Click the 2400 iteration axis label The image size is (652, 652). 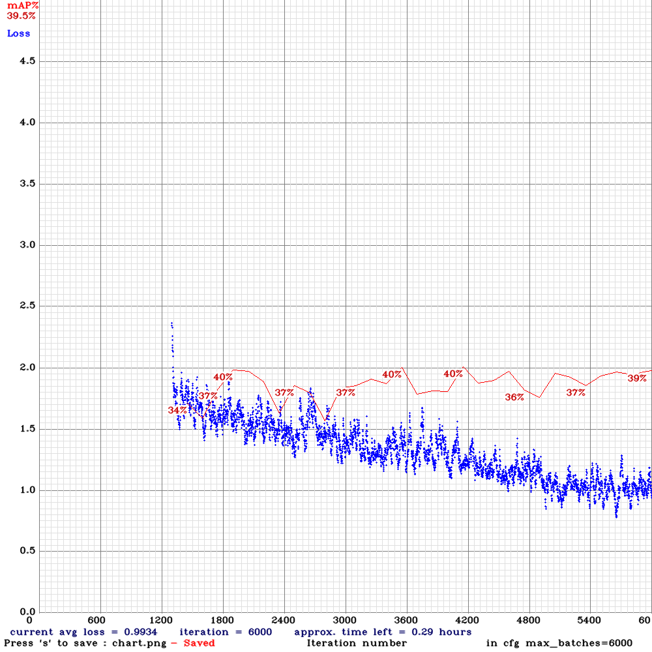[283, 620]
